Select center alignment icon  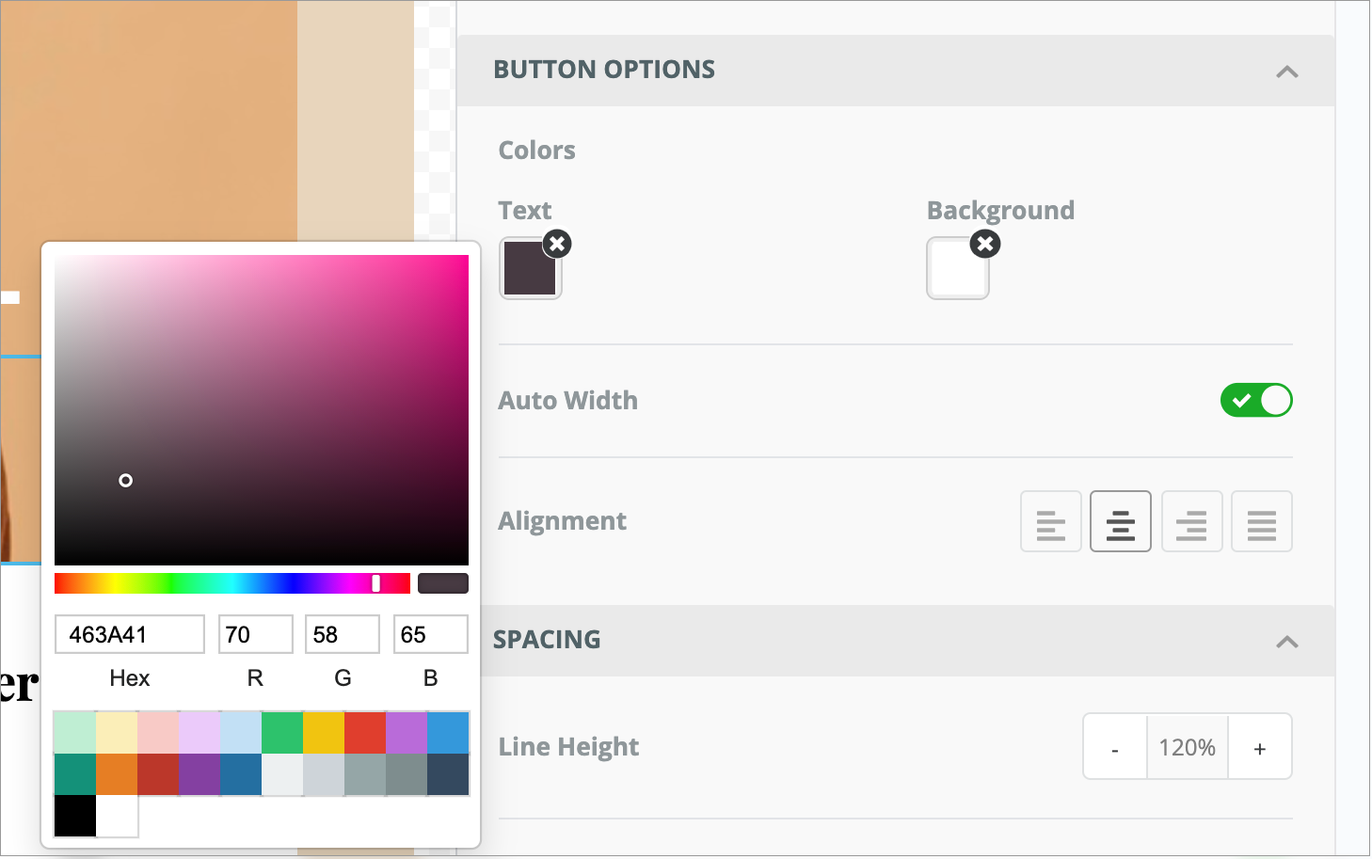tap(1120, 521)
